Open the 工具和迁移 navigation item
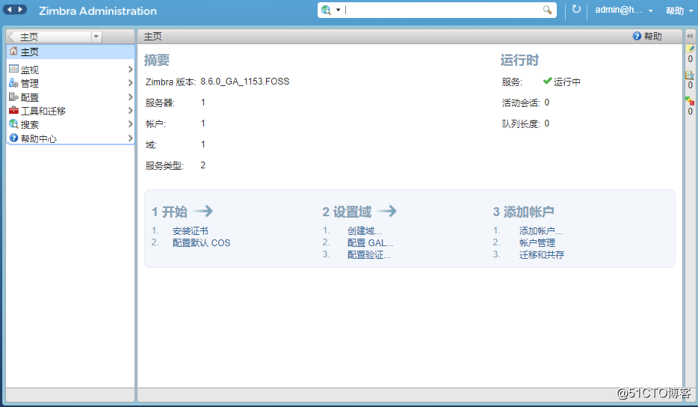Screen dimensions: 698x407 point(70,111)
